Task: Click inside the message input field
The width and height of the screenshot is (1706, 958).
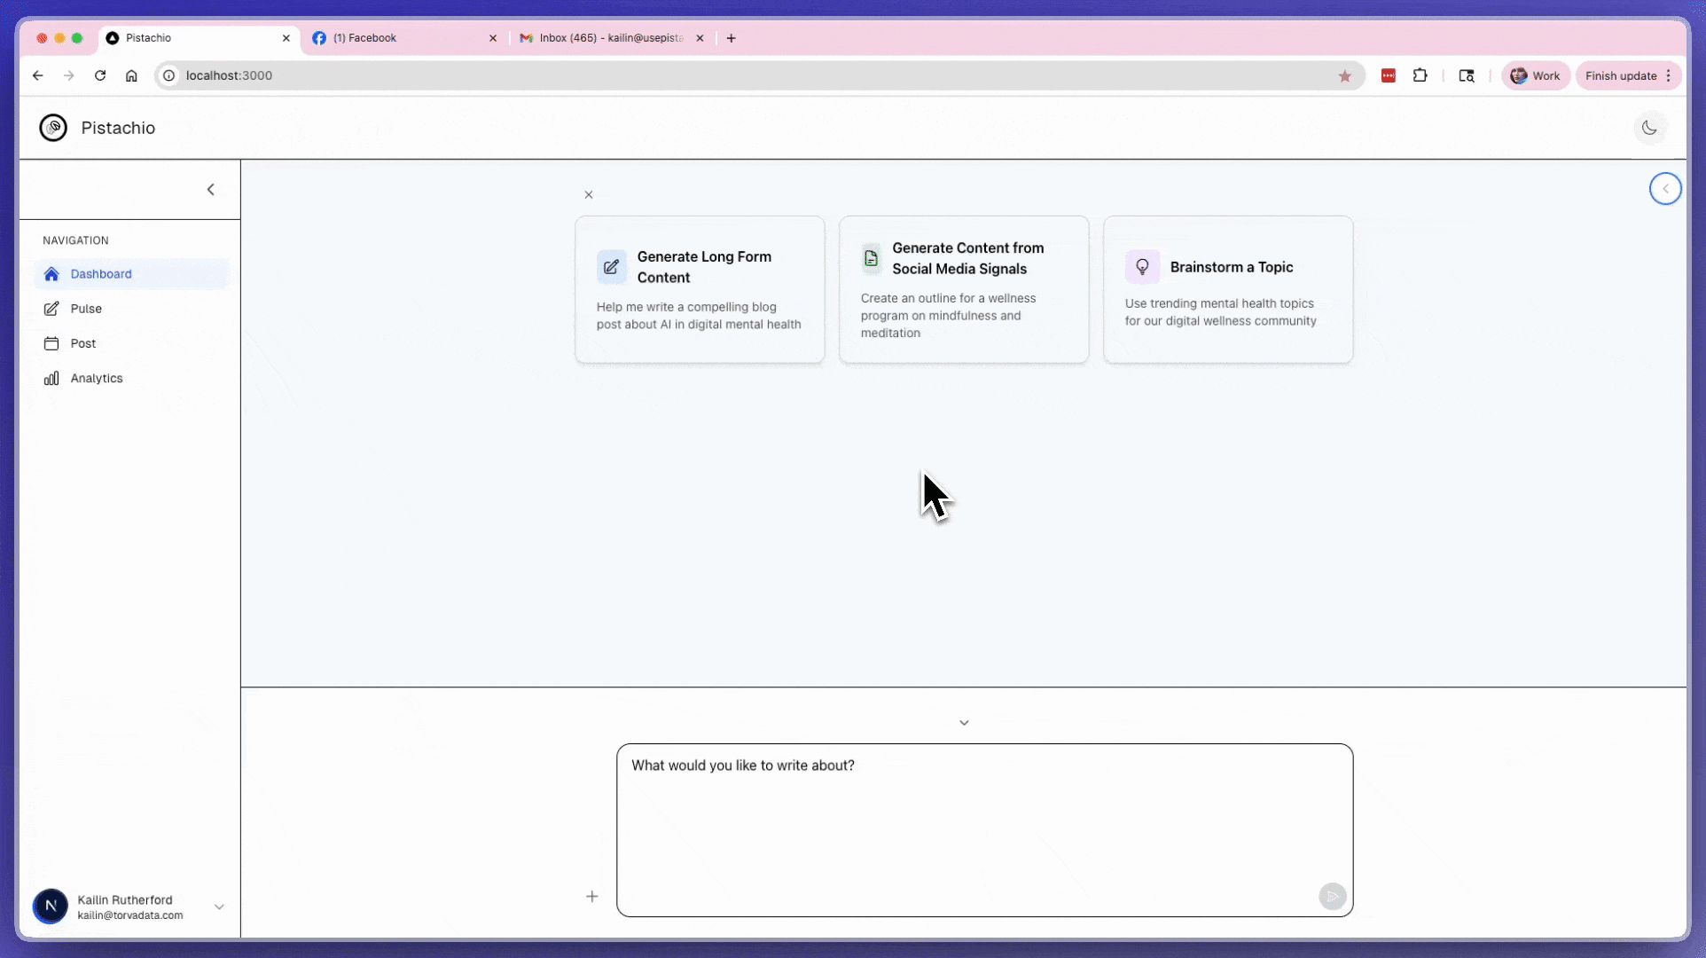Action: (982, 825)
